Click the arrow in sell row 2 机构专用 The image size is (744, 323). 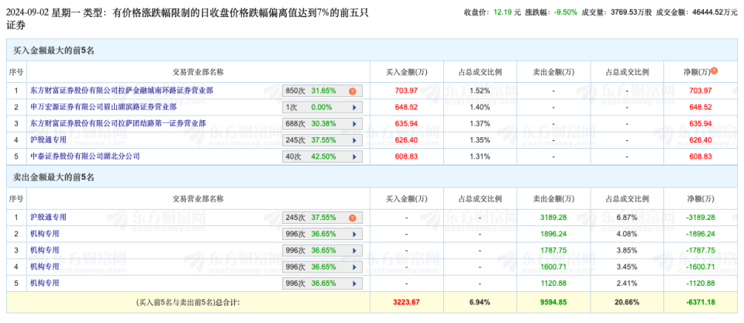(353, 234)
